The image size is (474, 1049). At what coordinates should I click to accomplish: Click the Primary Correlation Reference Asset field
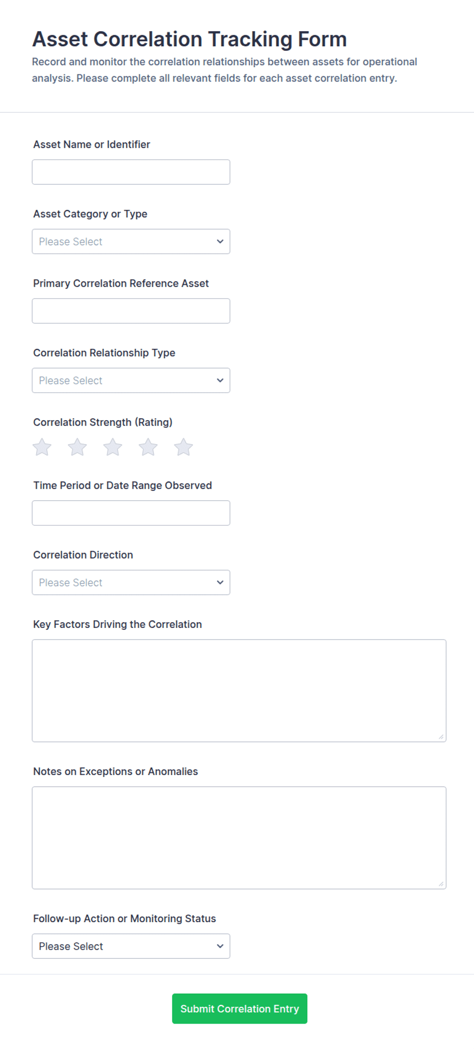click(131, 311)
